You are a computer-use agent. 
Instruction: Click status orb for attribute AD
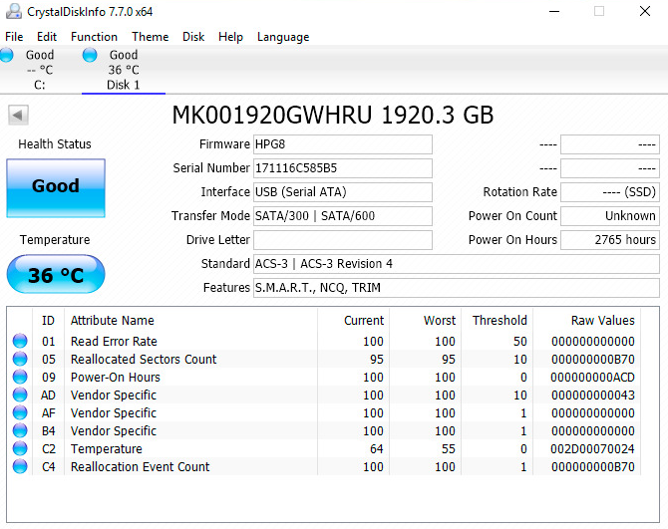click(x=20, y=395)
